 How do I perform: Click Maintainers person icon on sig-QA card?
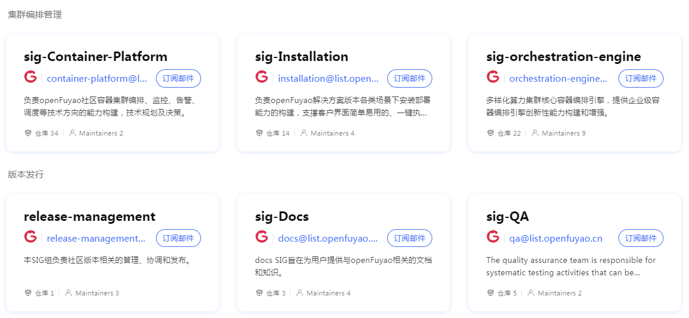pyautogui.click(x=531, y=293)
